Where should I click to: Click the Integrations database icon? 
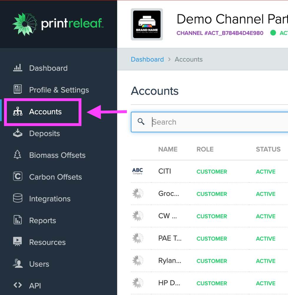pyautogui.click(x=18, y=198)
